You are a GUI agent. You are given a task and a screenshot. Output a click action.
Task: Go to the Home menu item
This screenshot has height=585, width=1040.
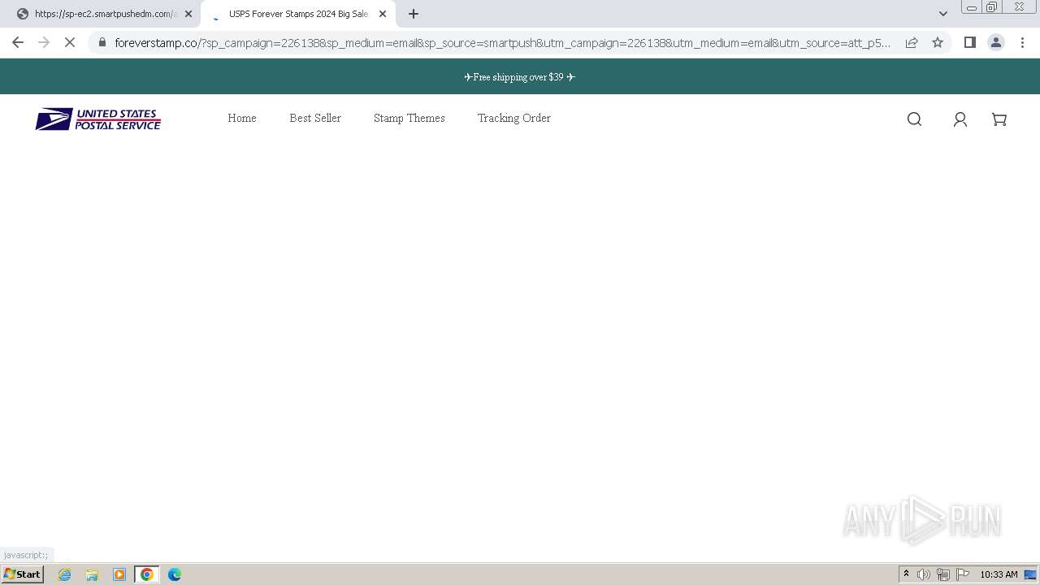[x=242, y=118]
